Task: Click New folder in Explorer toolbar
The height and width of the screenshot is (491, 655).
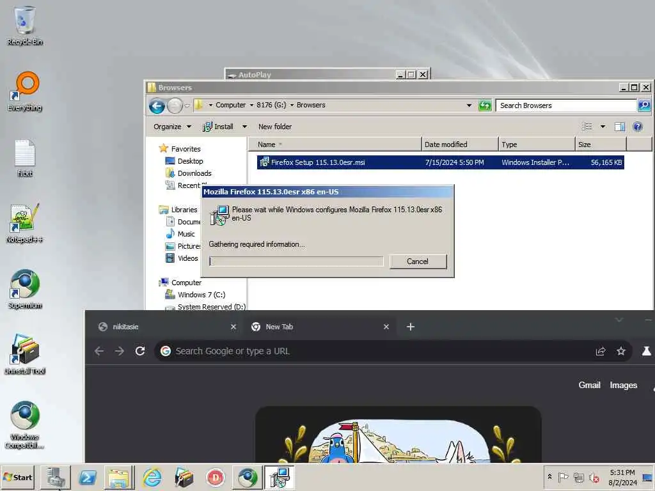Action: pos(275,127)
